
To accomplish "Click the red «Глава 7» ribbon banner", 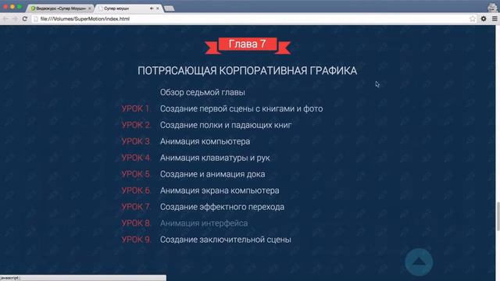I will 248,45.
